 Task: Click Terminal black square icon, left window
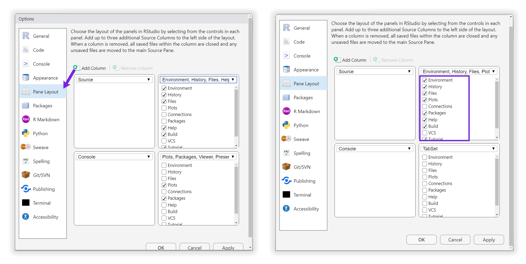click(x=26, y=203)
